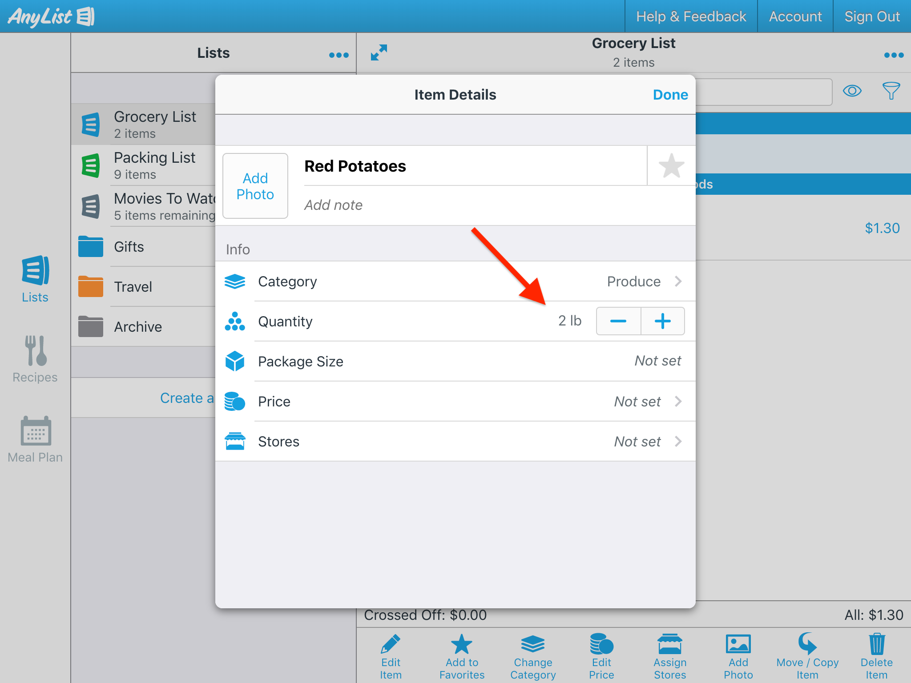Click Delete Item trash icon
The image size is (911, 683).
click(876, 656)
